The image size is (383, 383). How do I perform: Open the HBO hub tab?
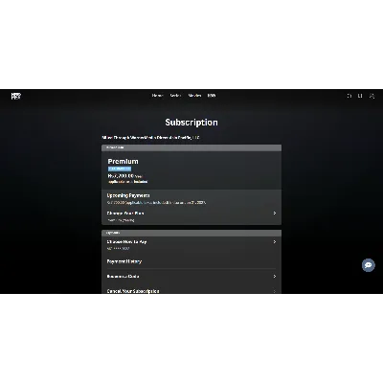tap(212, 96)
